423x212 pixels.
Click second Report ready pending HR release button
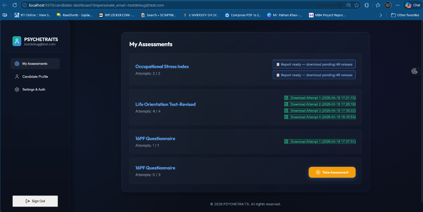click(x=314, y=75)
